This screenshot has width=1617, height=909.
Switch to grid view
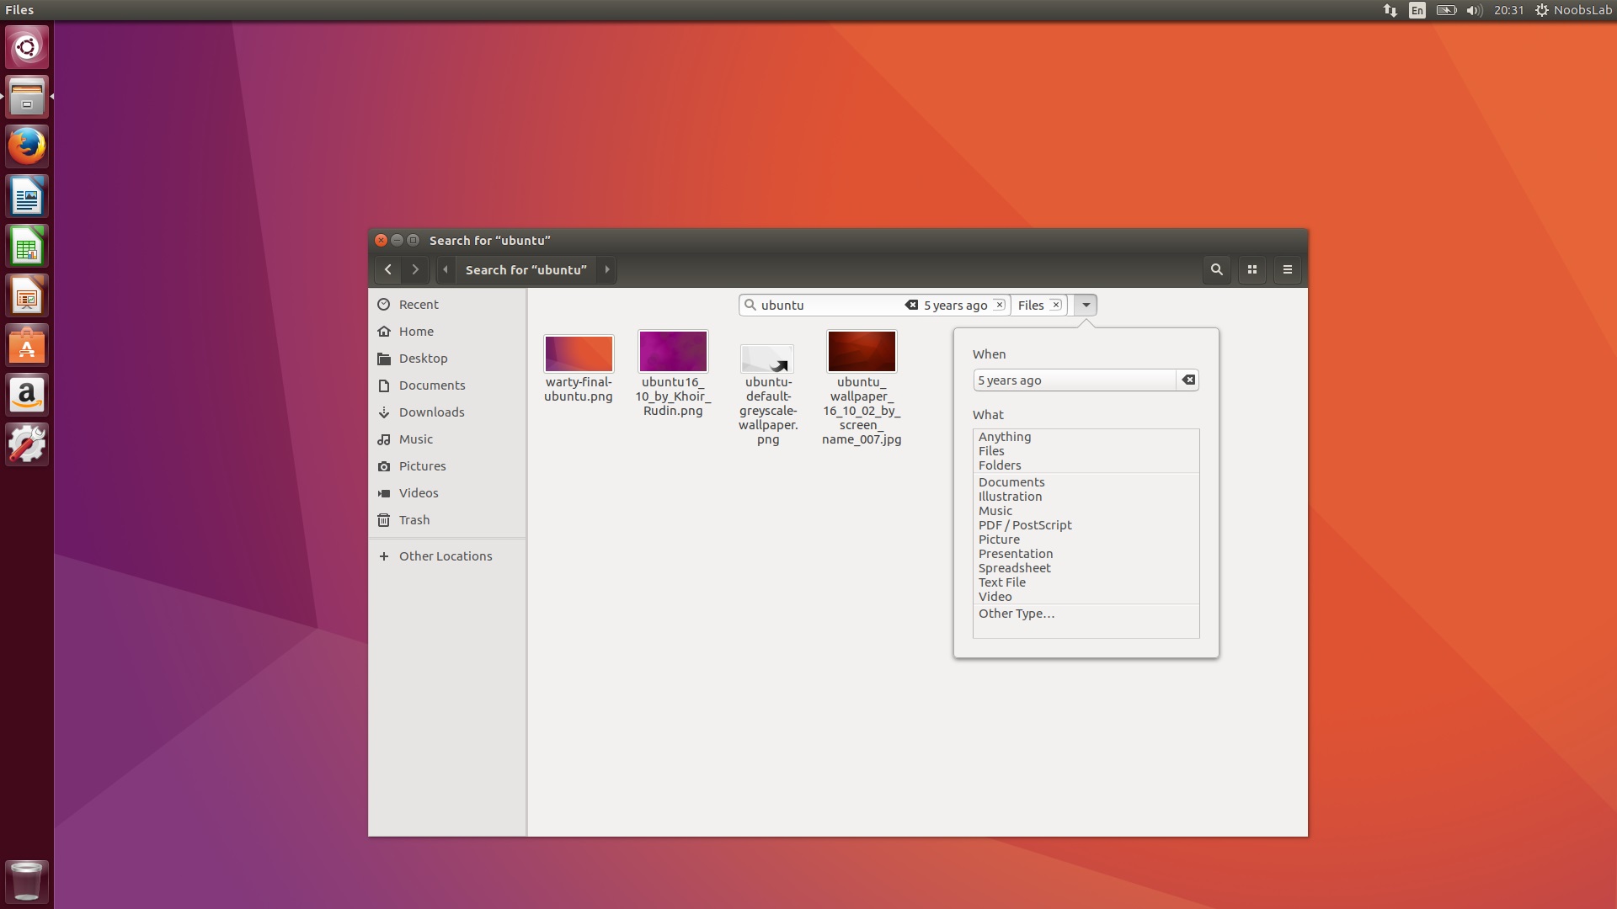pyautogui.click(x=1251, y=269)
